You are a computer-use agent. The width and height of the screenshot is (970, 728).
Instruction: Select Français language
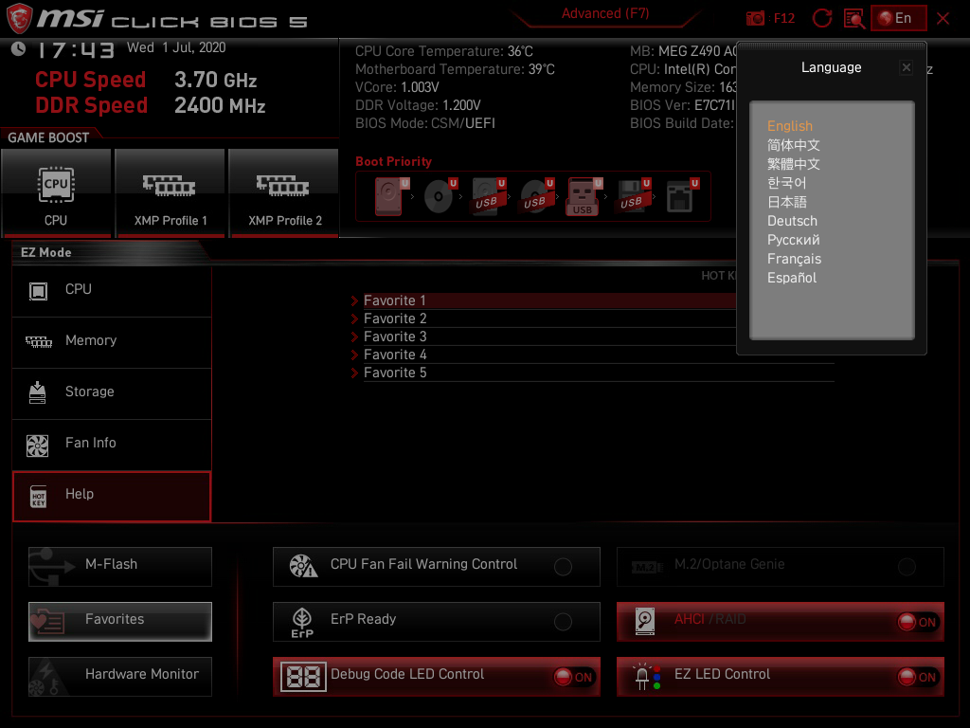point(794,259)
